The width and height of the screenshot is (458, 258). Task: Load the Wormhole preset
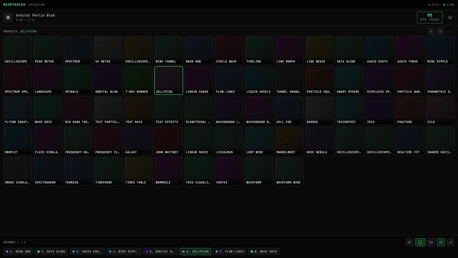tap(169, 171)
